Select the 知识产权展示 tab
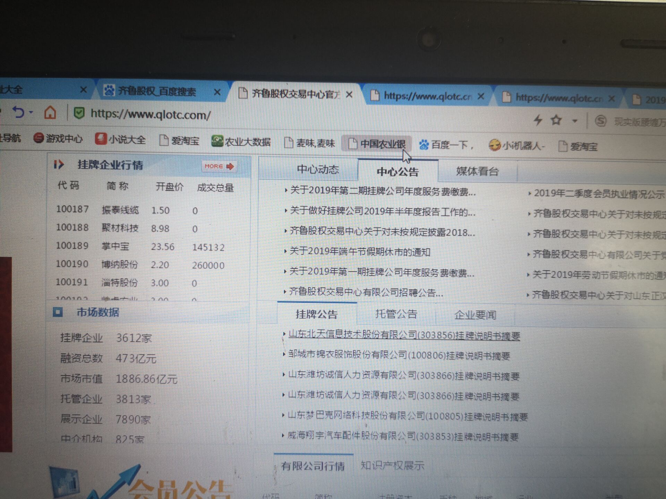 coord(392,465)
